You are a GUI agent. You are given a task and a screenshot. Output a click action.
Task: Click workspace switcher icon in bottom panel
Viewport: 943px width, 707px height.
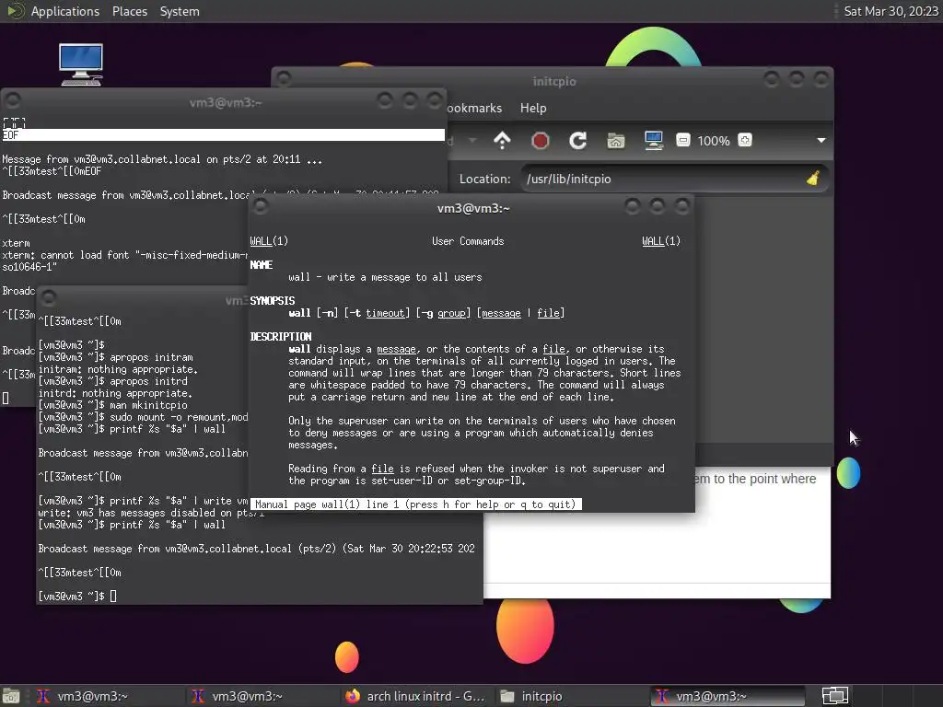[x=835, y=696]
